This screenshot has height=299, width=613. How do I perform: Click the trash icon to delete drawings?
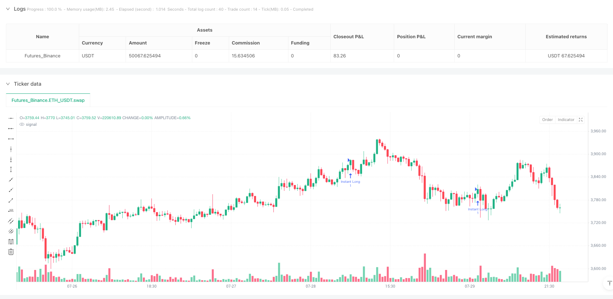click(x=11, y=252)
